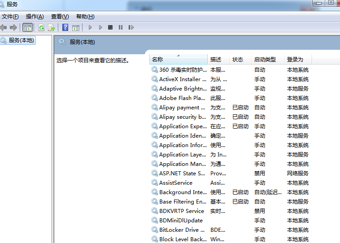Screen dimensions: 340x243
Task: Open the 帮助(H) menu
Action: [85, 17]
